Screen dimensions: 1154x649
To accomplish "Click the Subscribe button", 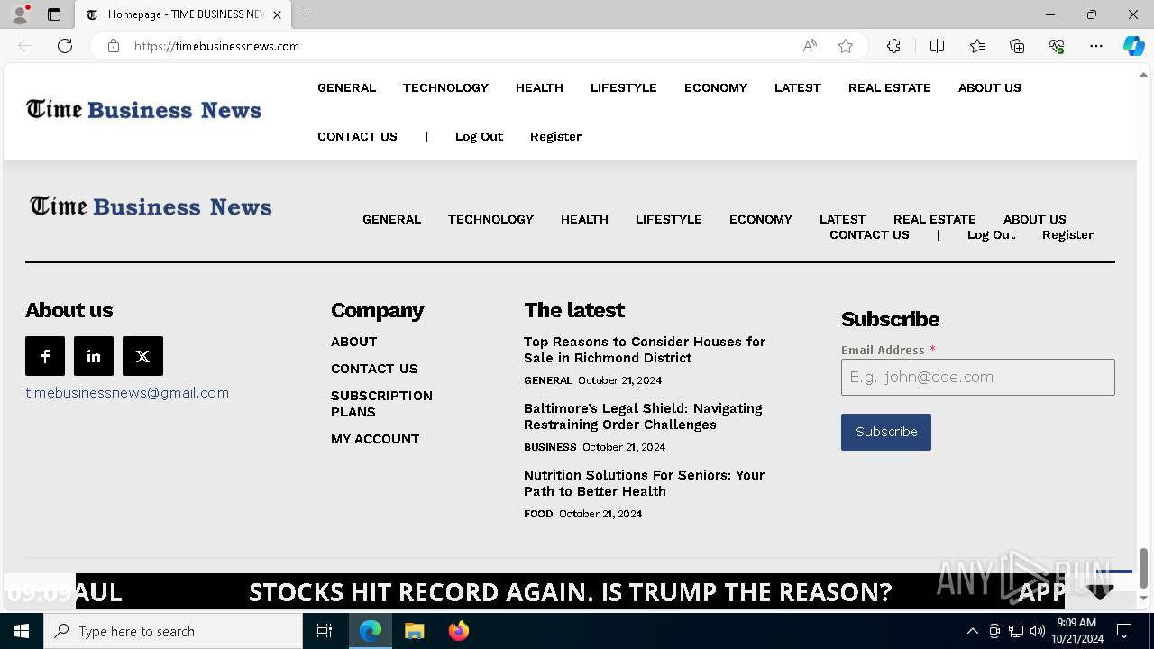I will tap(885, 432).
